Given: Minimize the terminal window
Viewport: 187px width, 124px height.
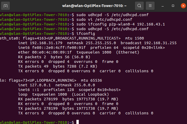Looking at the screenshot, I should pyautogui.click(x=163, y=6).
